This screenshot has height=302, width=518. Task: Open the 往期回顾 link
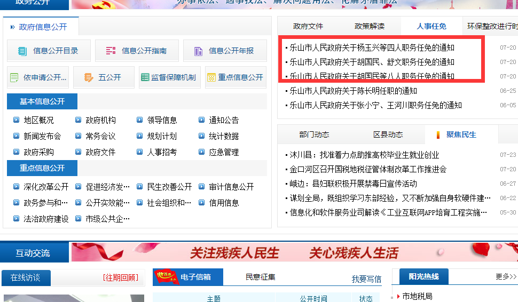(x=121, y=277)
